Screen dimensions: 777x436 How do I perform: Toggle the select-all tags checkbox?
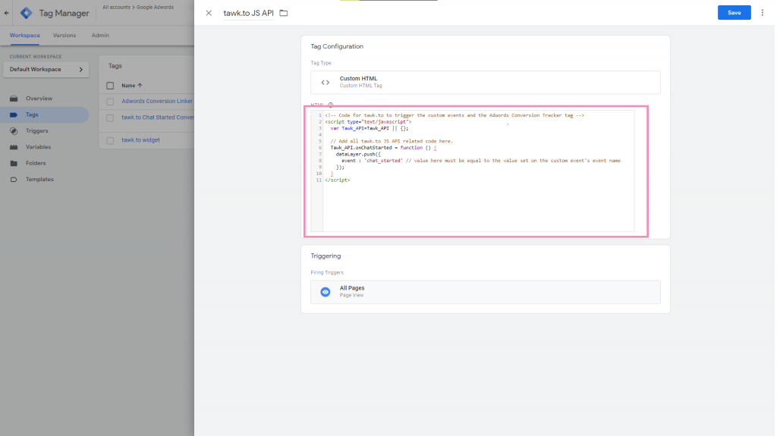pos(110,86)
